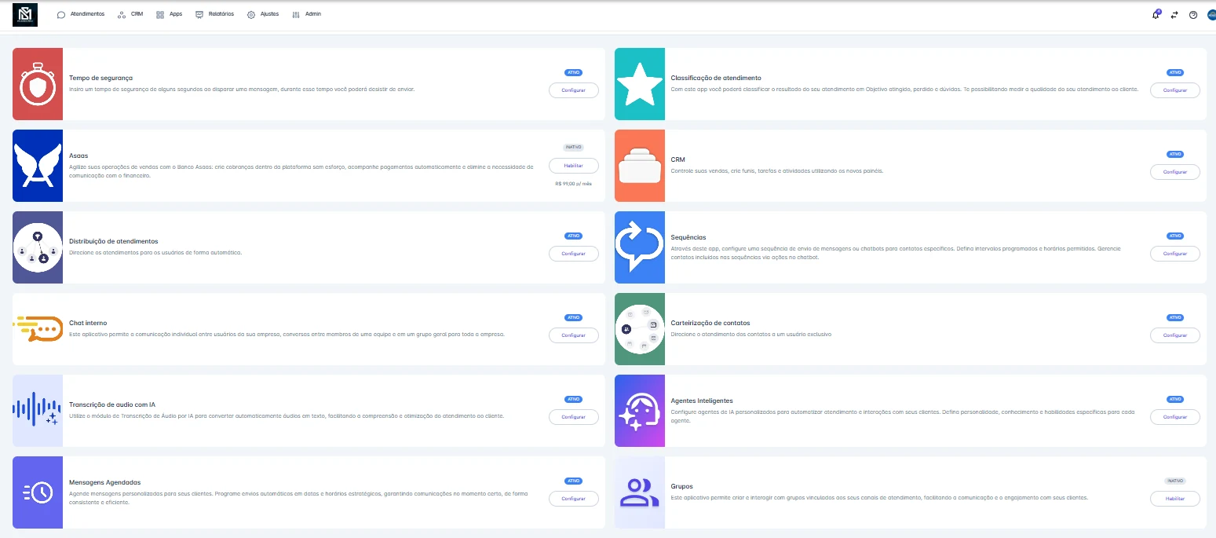The width and height of the screenshot is (1216, 538).
Task: Click Configurar for Chat interno
Action: click(573, 335)
